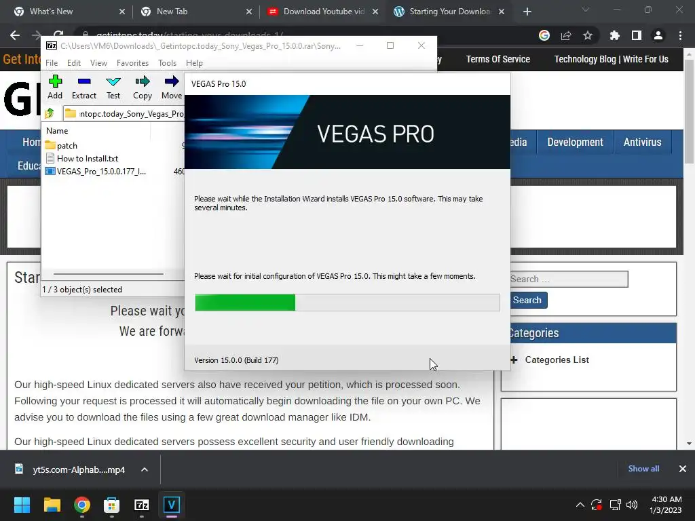Viewport: 695px width, 521px height.
Task: Switch to Starting Your Download tab
Action: pos(450,12)
